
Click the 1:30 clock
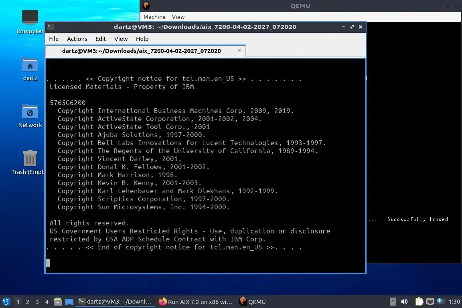click(454, 302)
